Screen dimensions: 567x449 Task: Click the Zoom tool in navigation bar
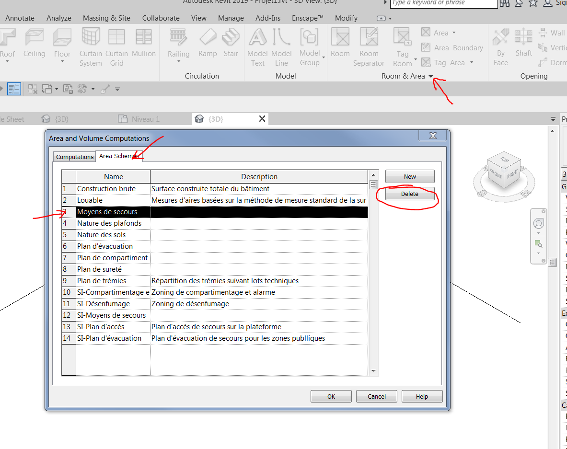(x=539, y=244)
